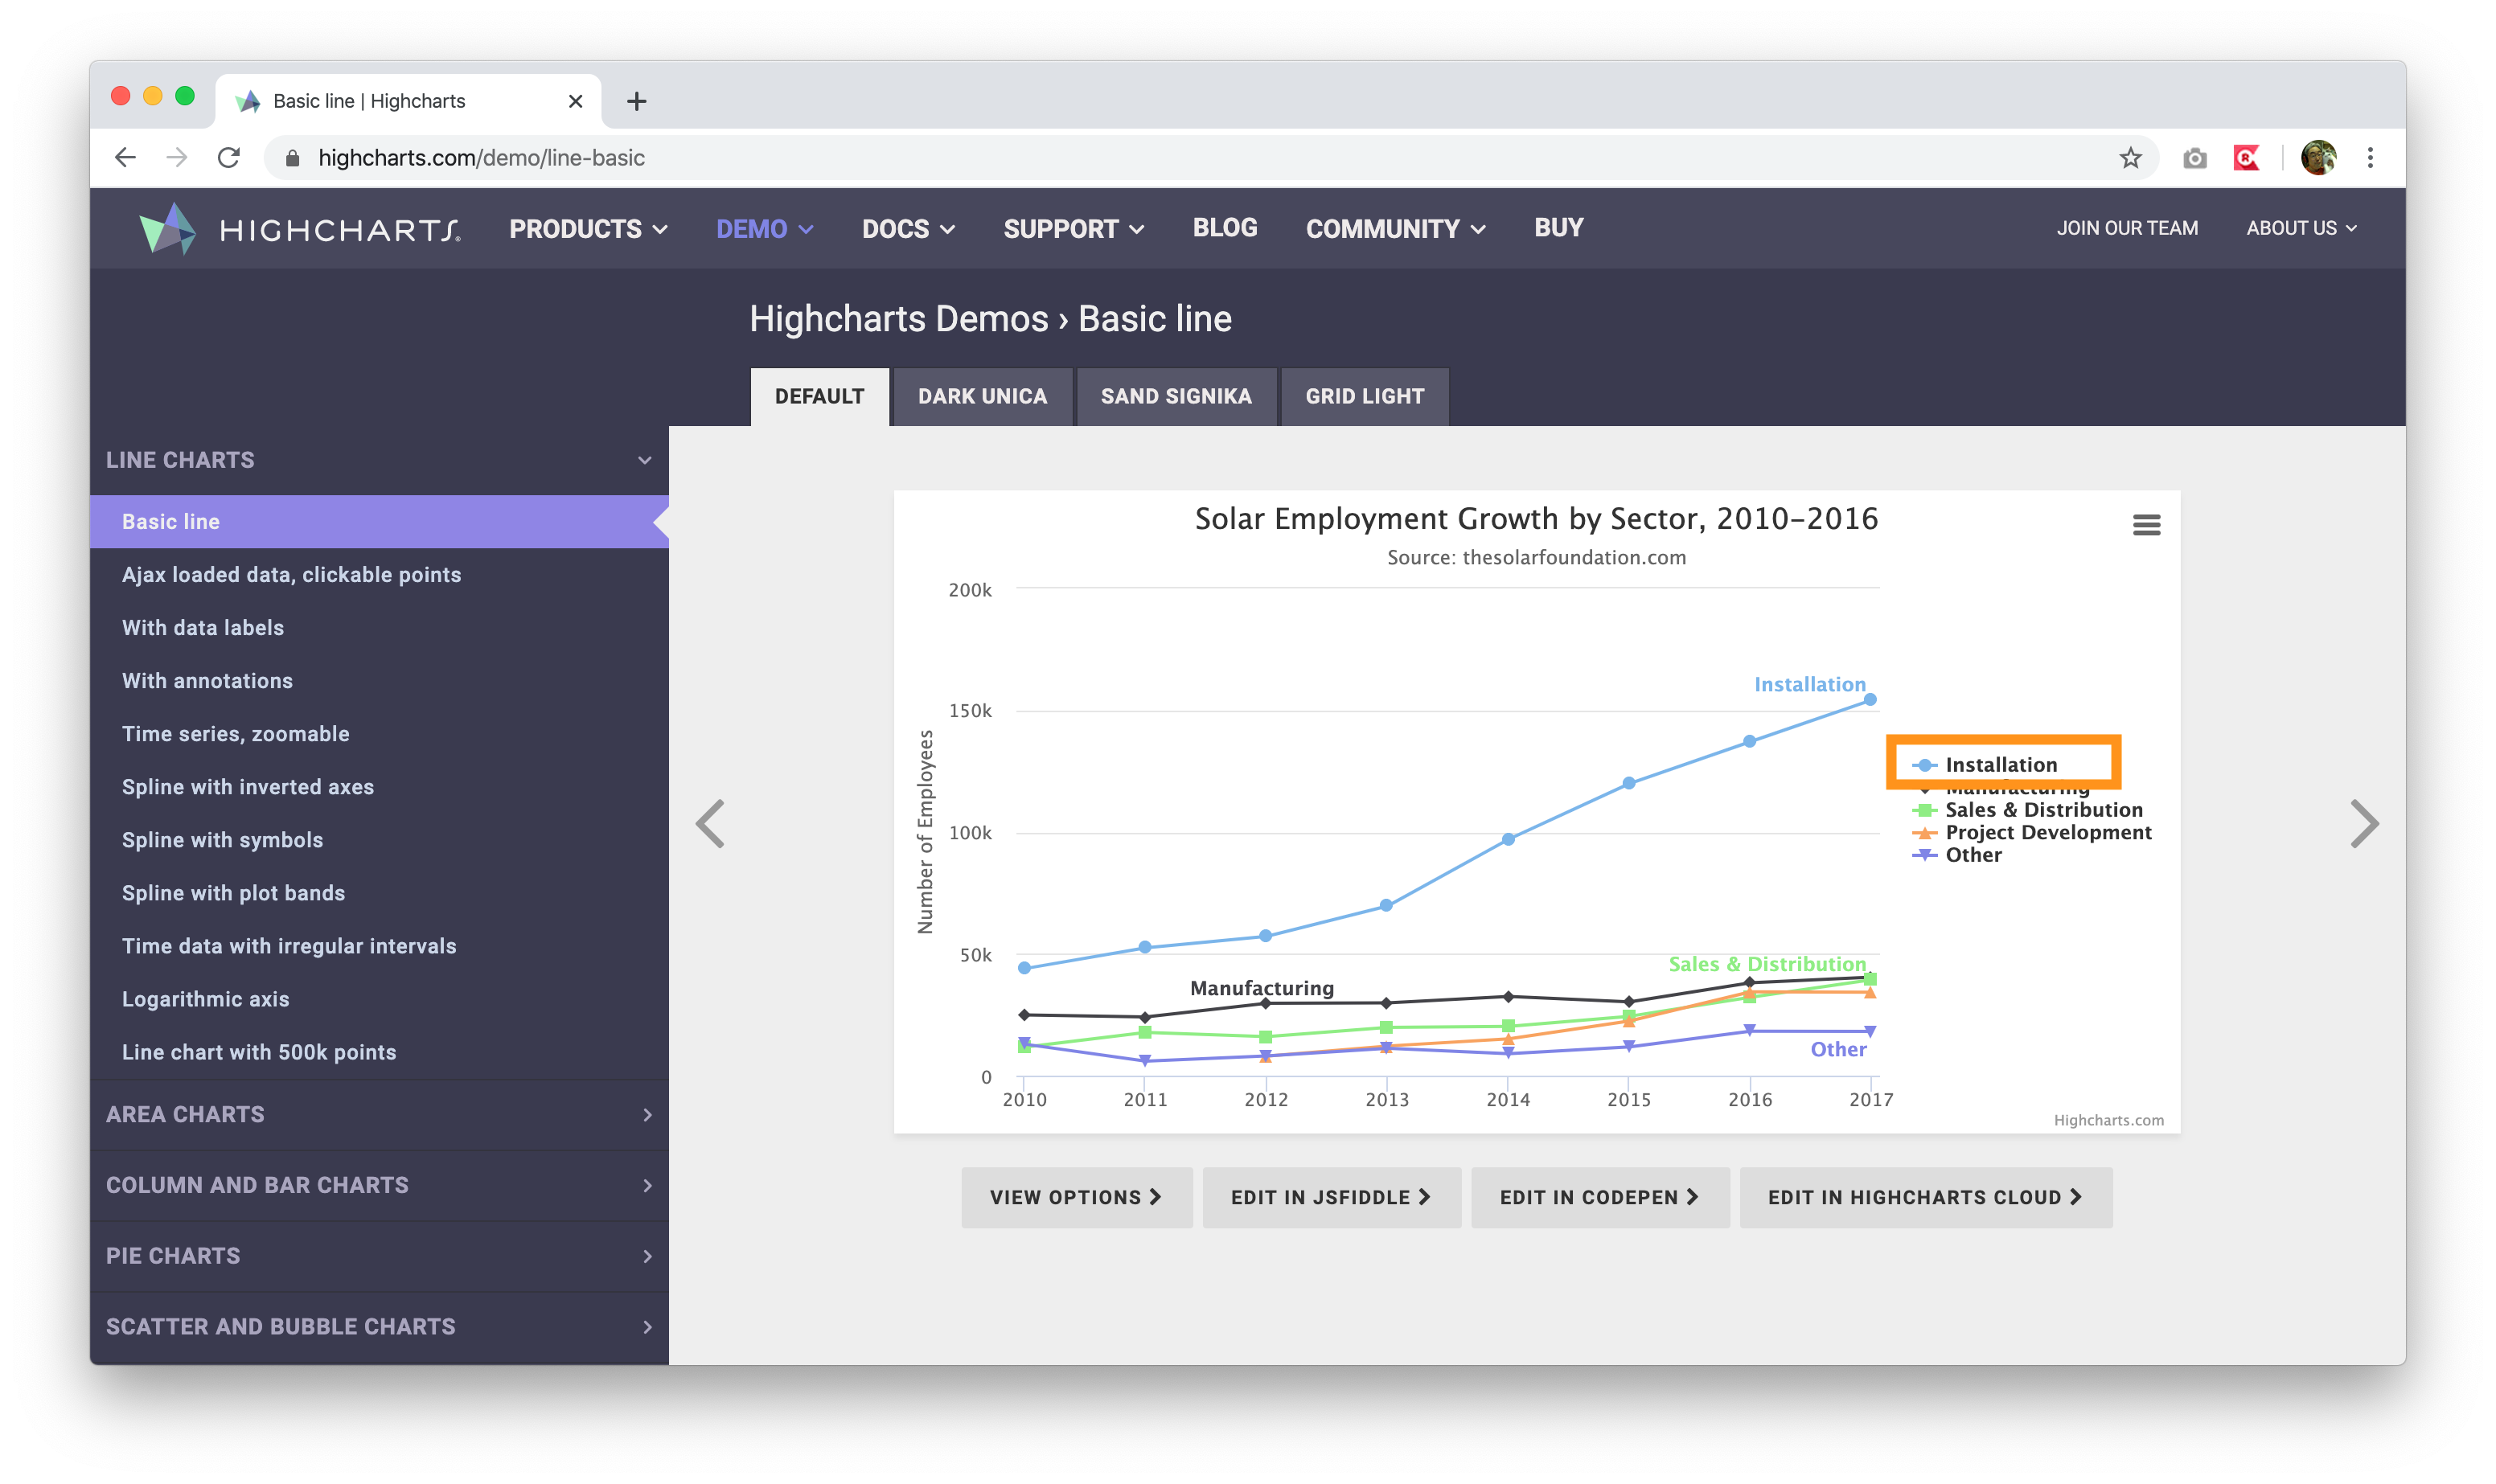Viewport: 2496px width, 1484px height.
Task: Open the chart context hamburger menu
Action: [2146, 525]
